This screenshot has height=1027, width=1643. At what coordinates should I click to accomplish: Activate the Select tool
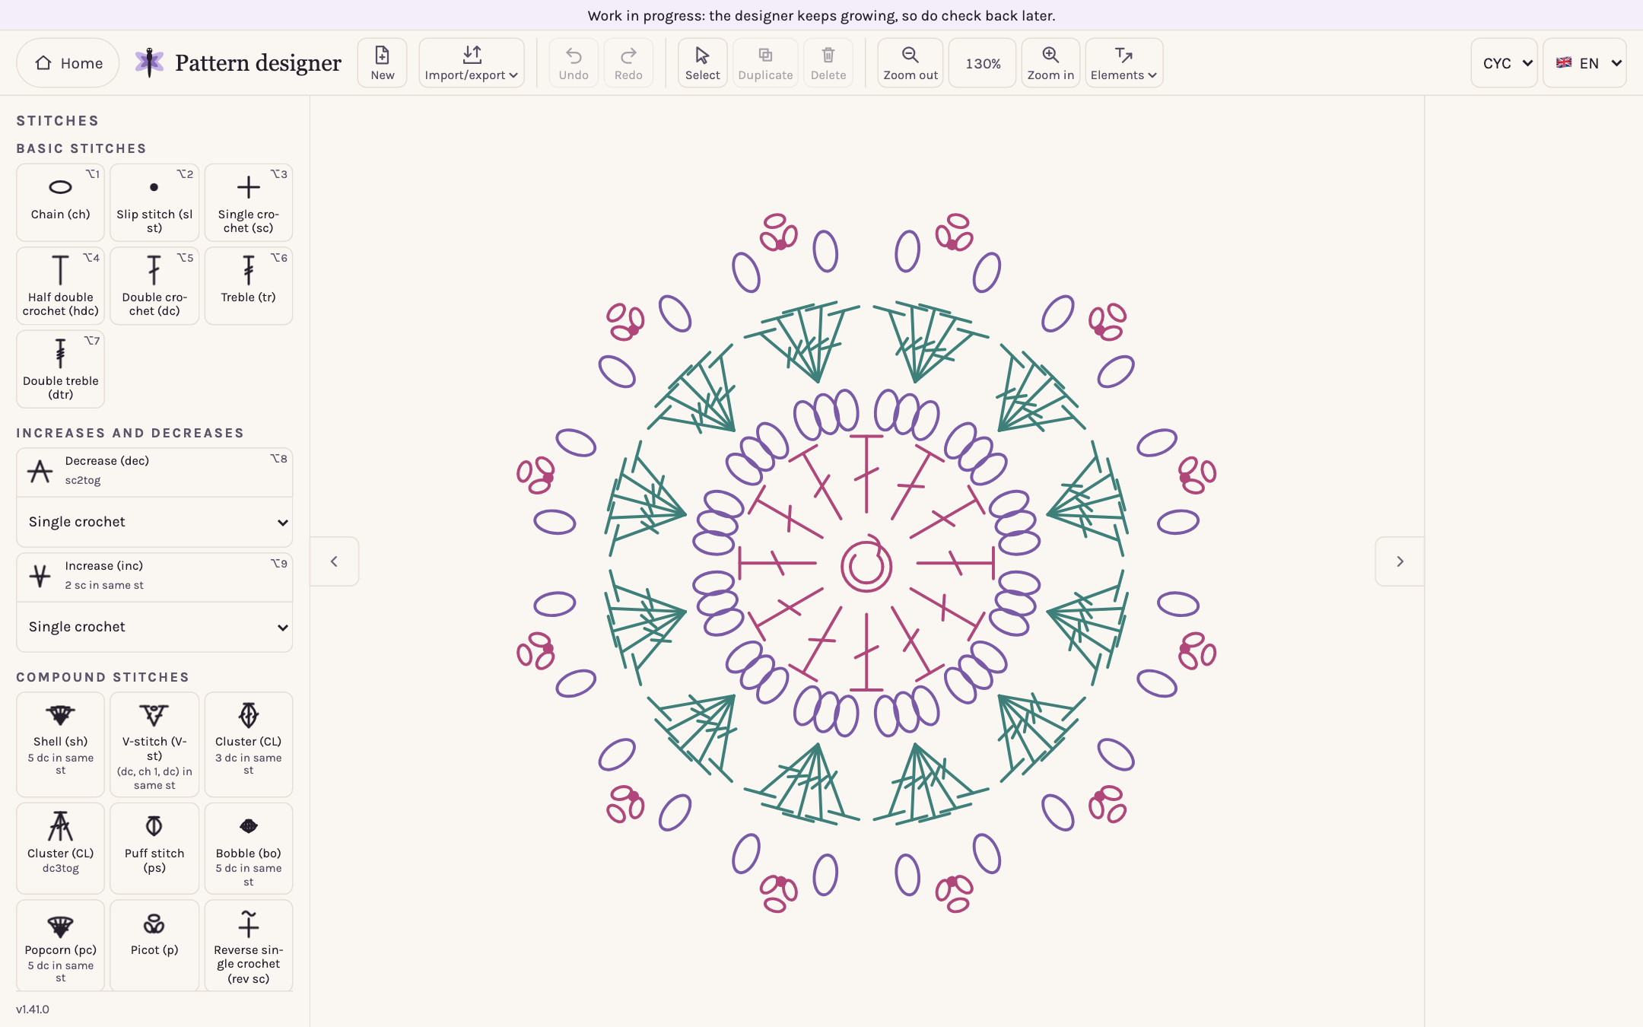coord(702,63)
